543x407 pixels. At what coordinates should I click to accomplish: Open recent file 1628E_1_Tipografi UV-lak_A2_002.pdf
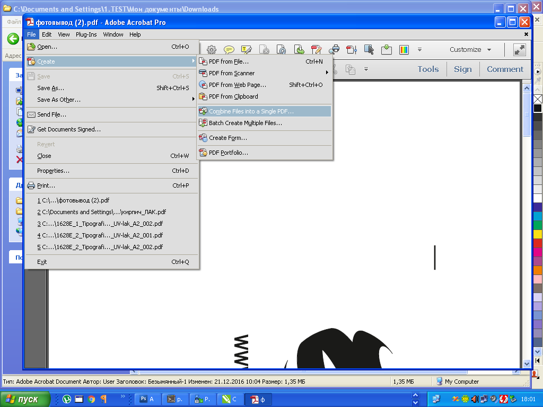point(111,224)
